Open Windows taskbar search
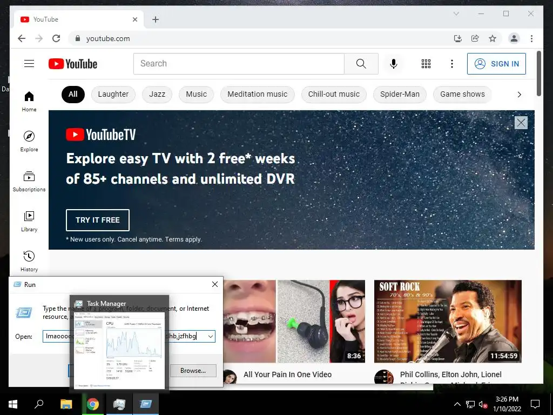 click(39, 404)
